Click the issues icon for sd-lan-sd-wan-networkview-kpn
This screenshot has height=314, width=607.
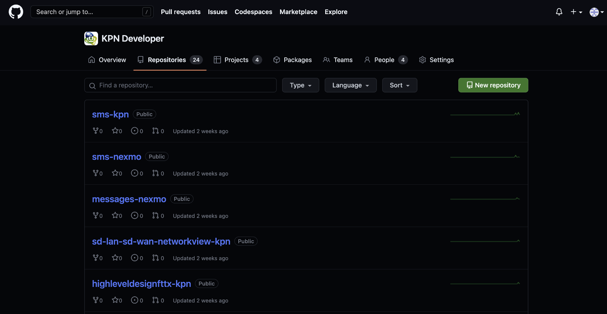tap(135, 258)
